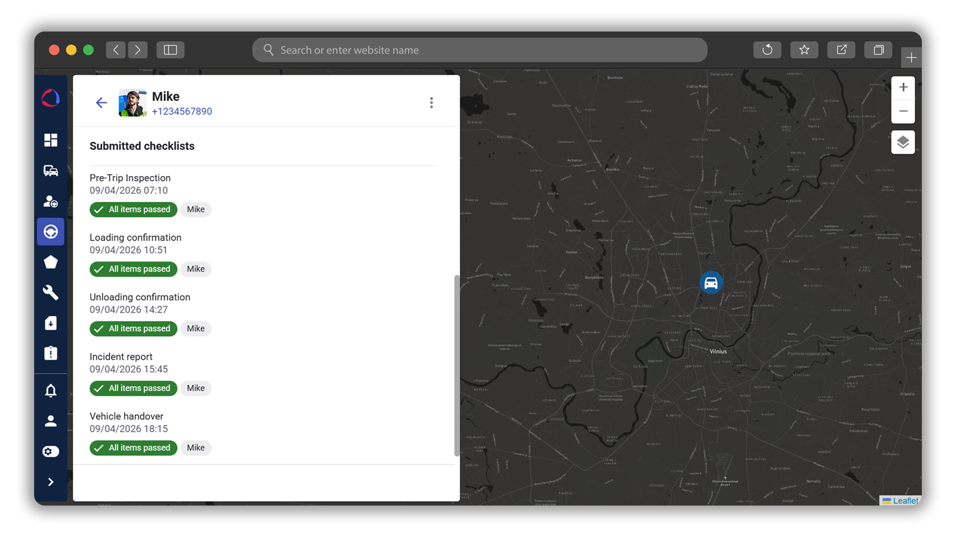Click the vehicle marker on the map
The image size is (956, 542).
pos(711,282)
